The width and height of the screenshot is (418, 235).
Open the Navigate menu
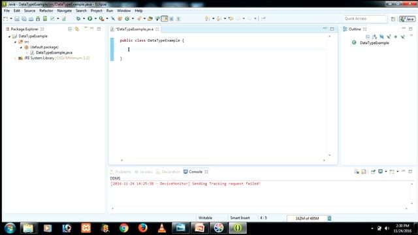click(64, 10)
